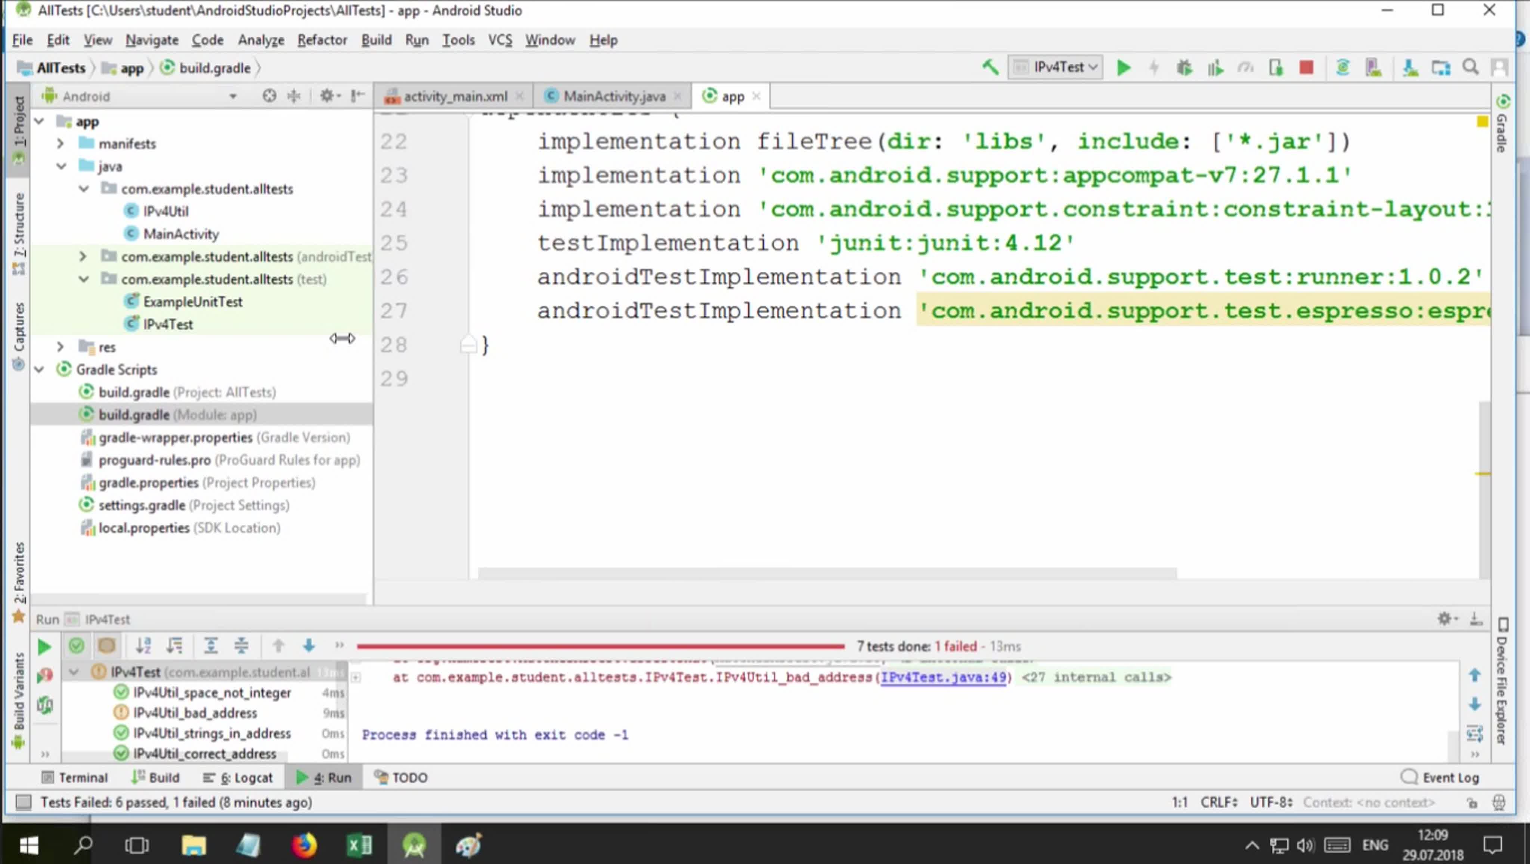This screenshot has height=864, width=1530.
Task: Click the Debug bug icon in the toolbar
Action: [1184, 68]
